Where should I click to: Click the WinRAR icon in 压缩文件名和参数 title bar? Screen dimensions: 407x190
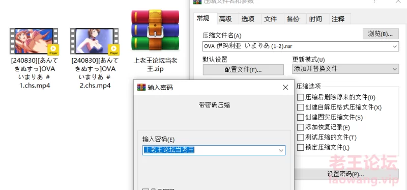[x=197, y=2]
